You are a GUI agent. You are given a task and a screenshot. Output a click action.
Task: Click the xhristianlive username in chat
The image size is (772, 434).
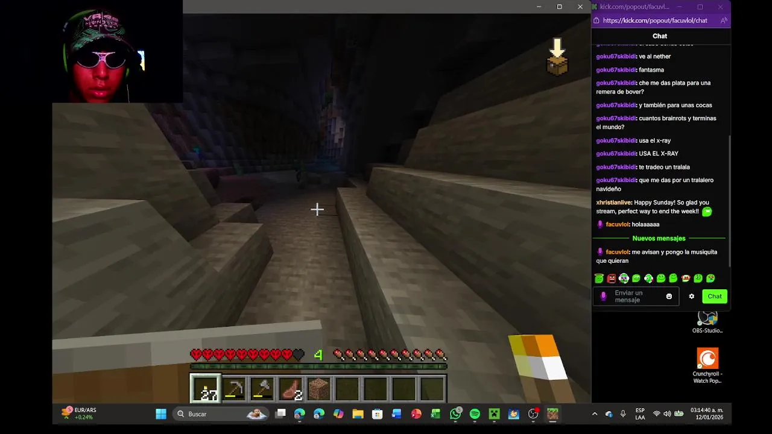[x=614, y=203]
